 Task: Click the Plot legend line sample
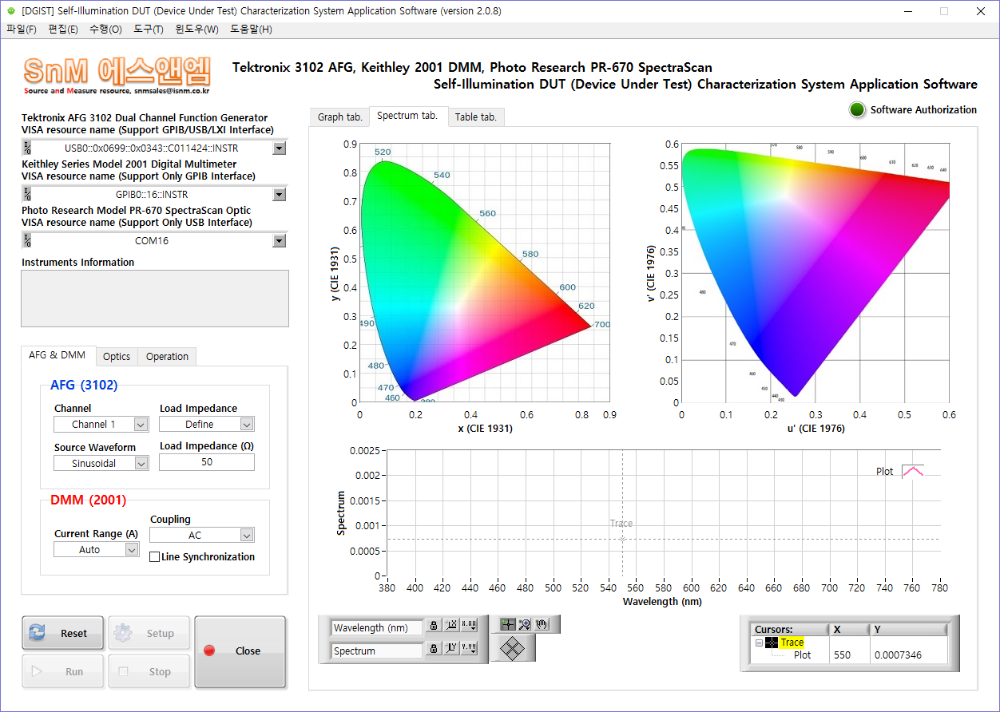point(912,471)
